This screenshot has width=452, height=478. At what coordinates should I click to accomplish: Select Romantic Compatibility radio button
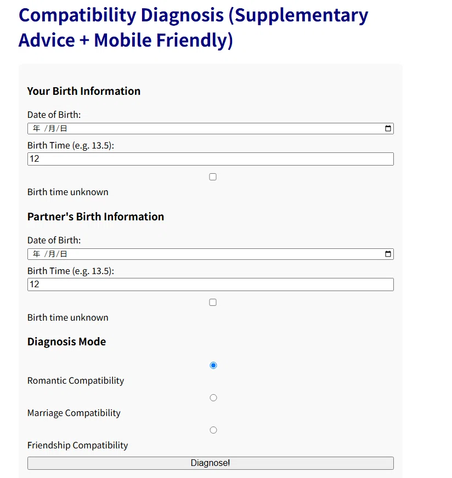click(x=213, y=365)
